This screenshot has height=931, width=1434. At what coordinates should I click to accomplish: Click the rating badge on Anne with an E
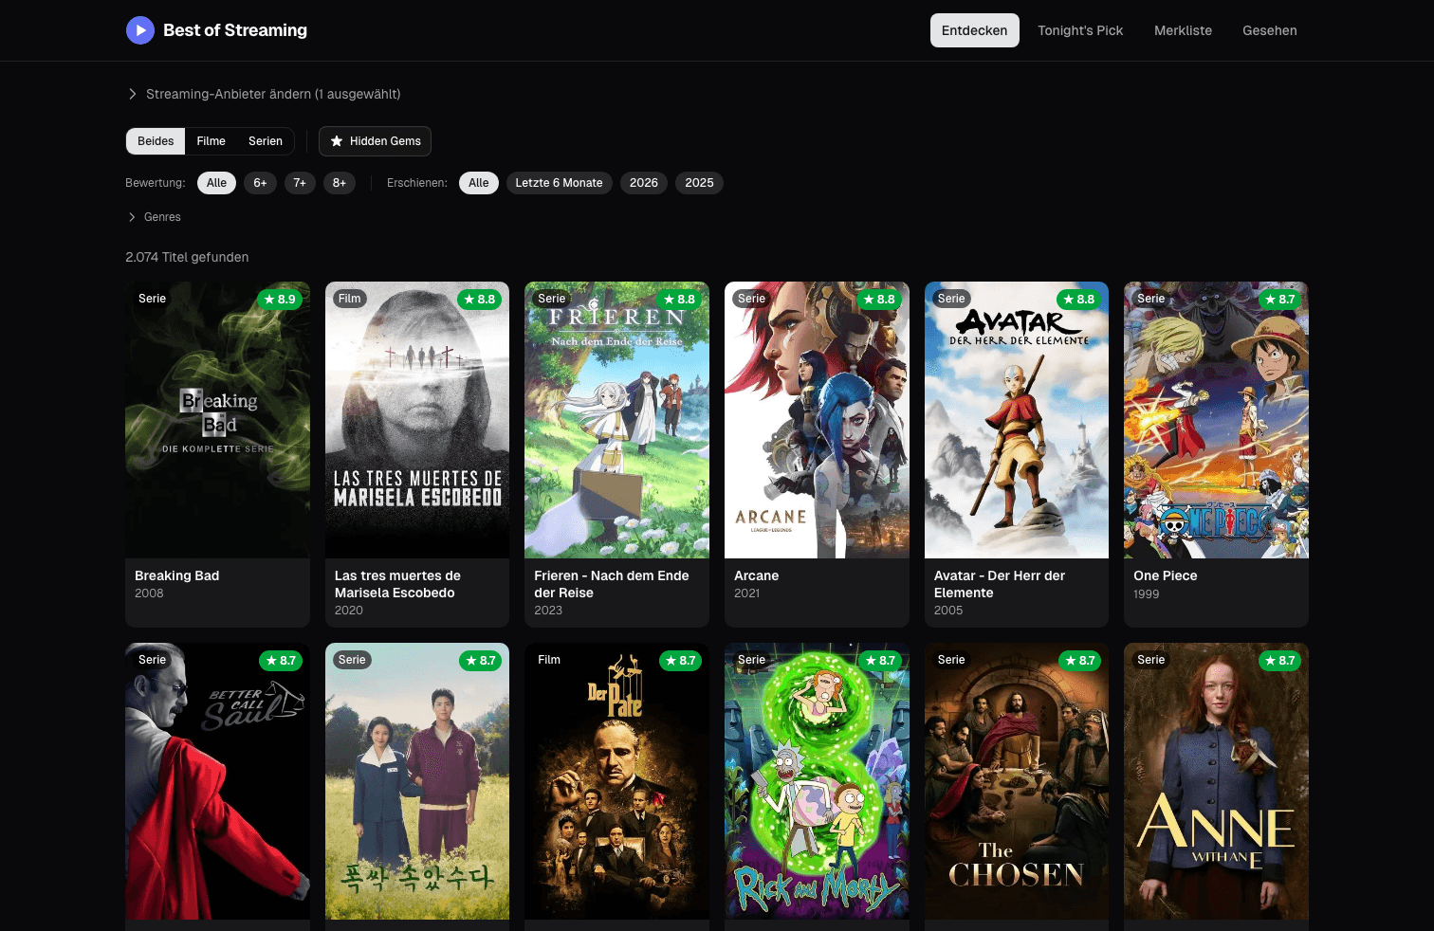tap(1280, 660)
